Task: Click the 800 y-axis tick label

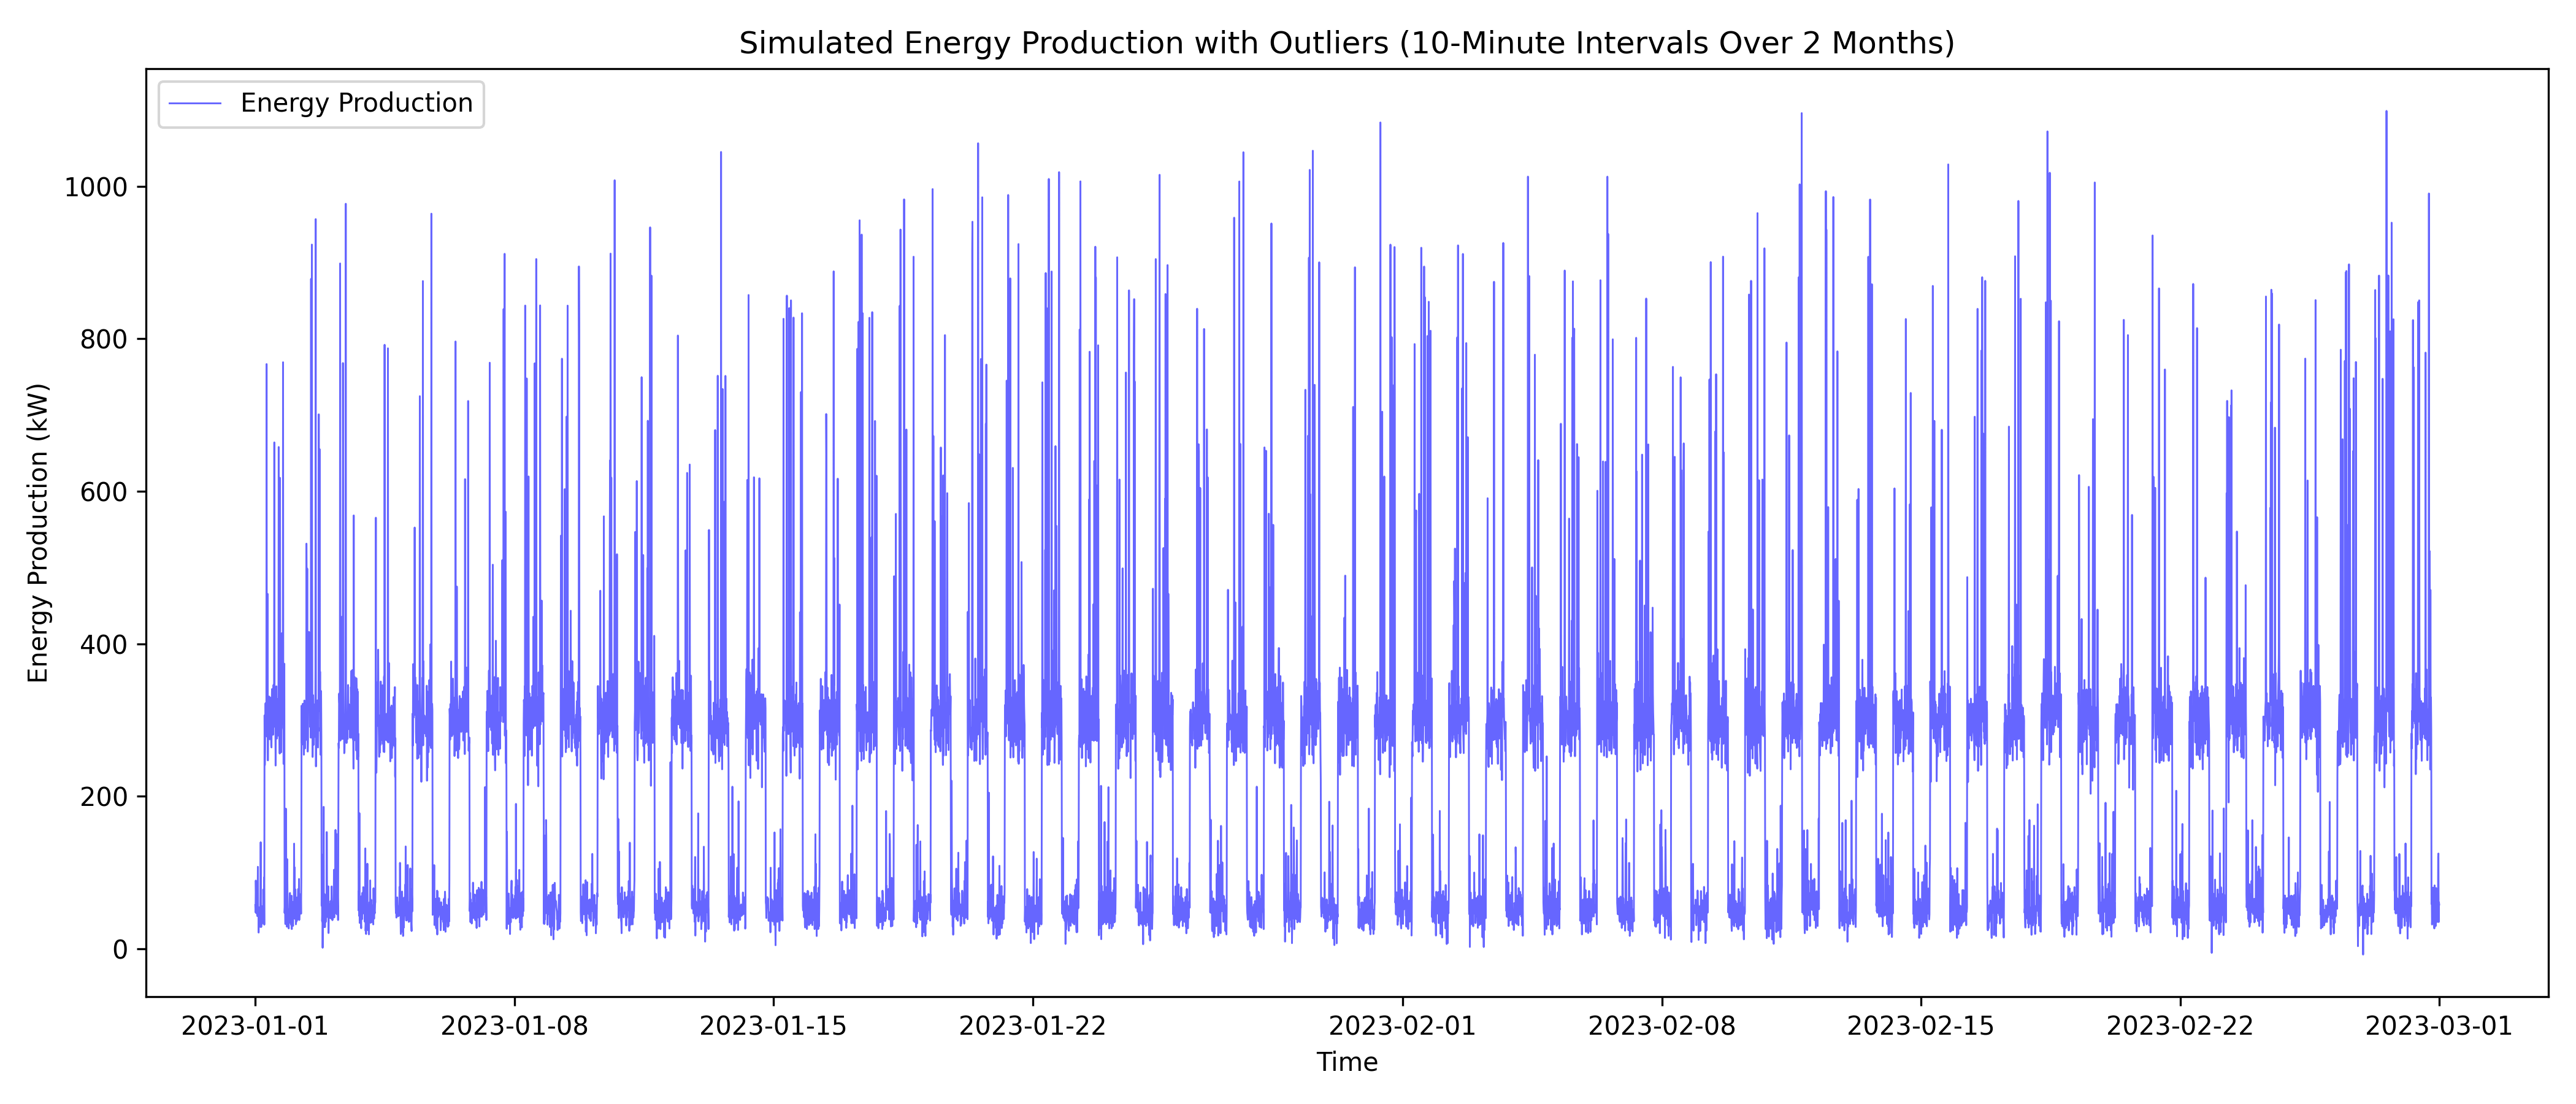Action: 104,340
